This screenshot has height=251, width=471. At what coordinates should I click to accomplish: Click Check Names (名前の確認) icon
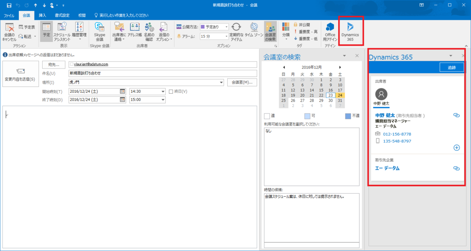coord(149,32)
